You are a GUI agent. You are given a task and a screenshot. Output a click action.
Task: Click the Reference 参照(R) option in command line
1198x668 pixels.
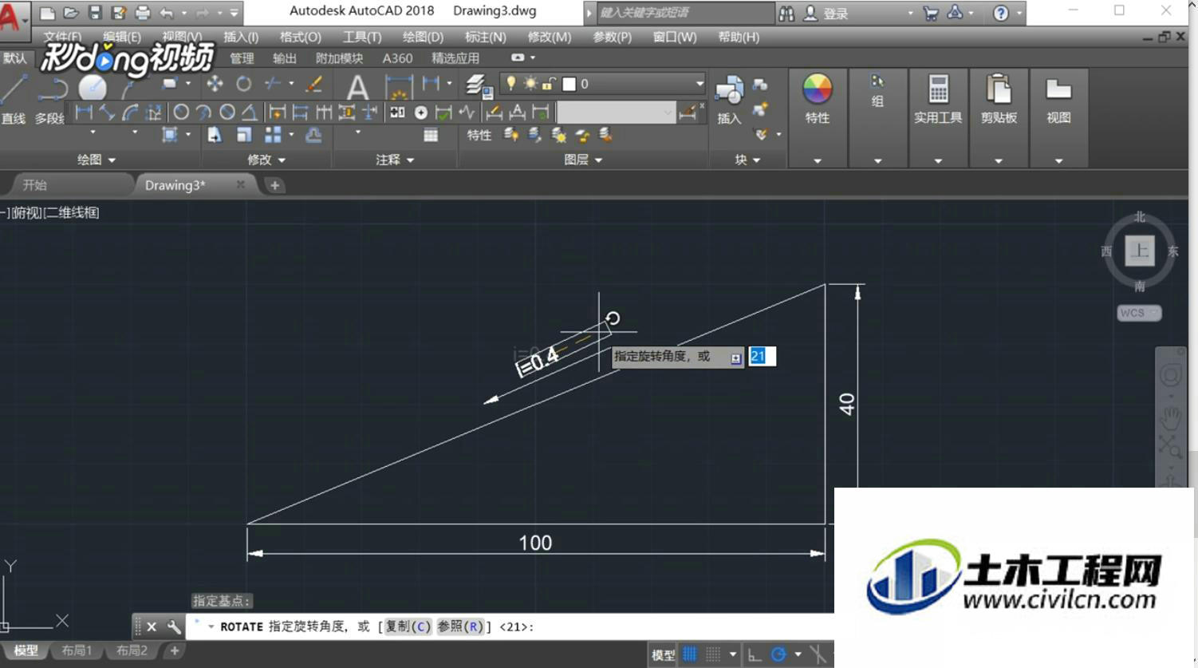click(460, 626)
